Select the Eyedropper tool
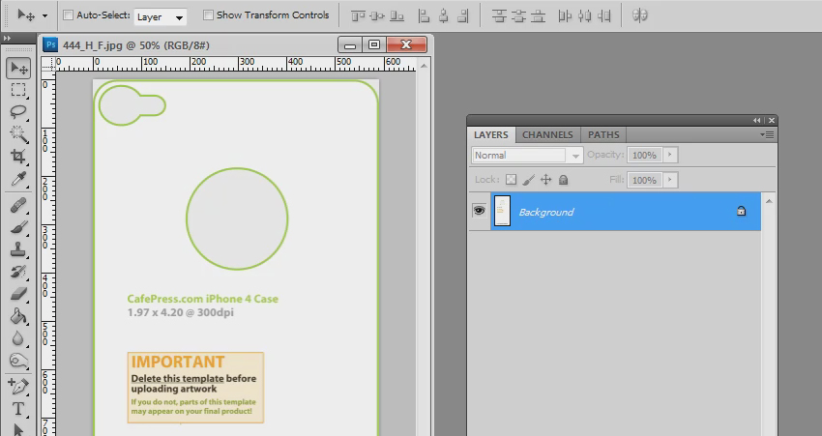Image resolution: width=822 pixels, height=436 pixels. click(x=18, y=179)
